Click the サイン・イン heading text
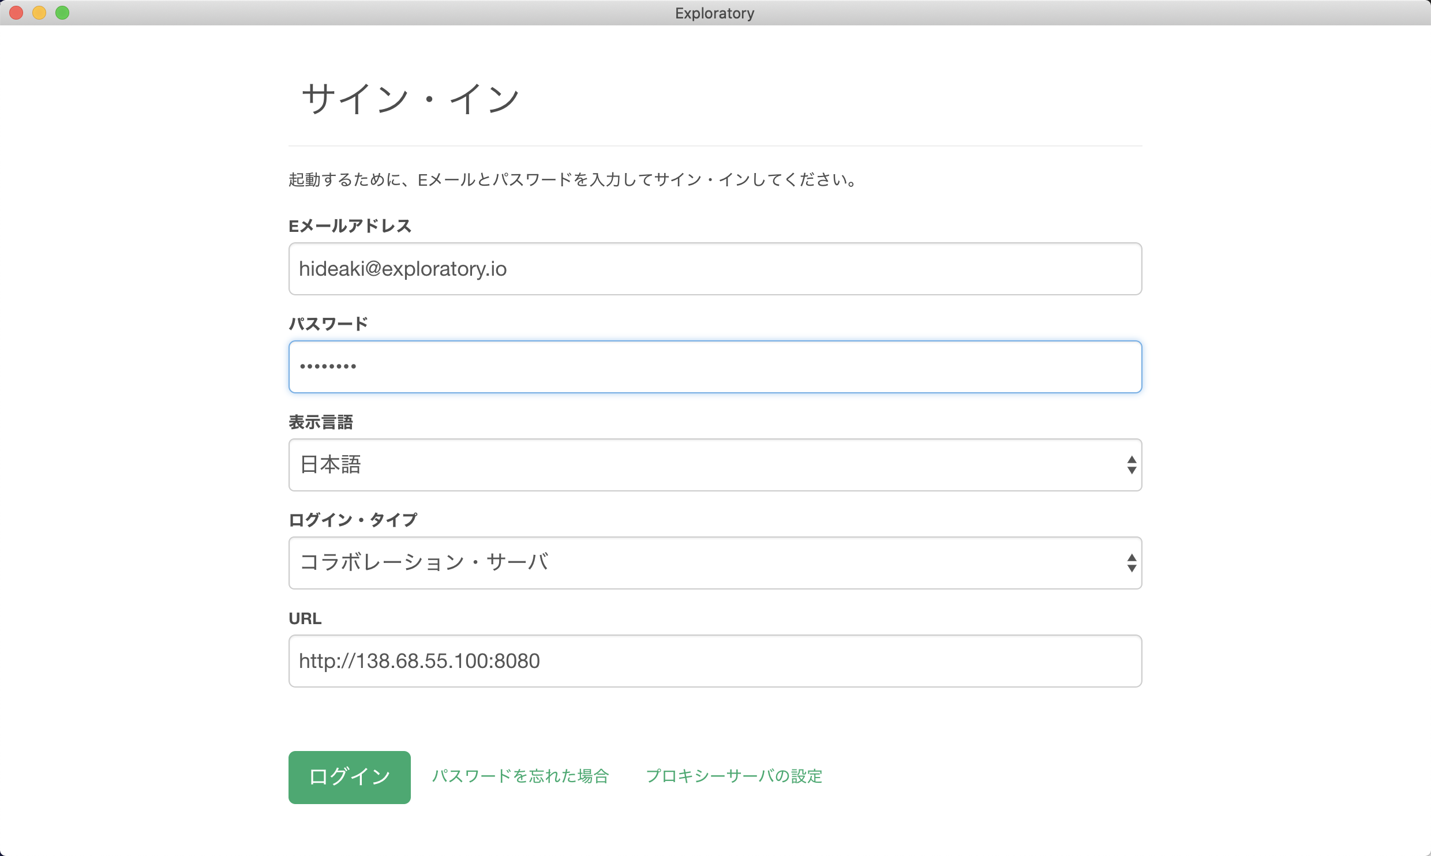 411,99
